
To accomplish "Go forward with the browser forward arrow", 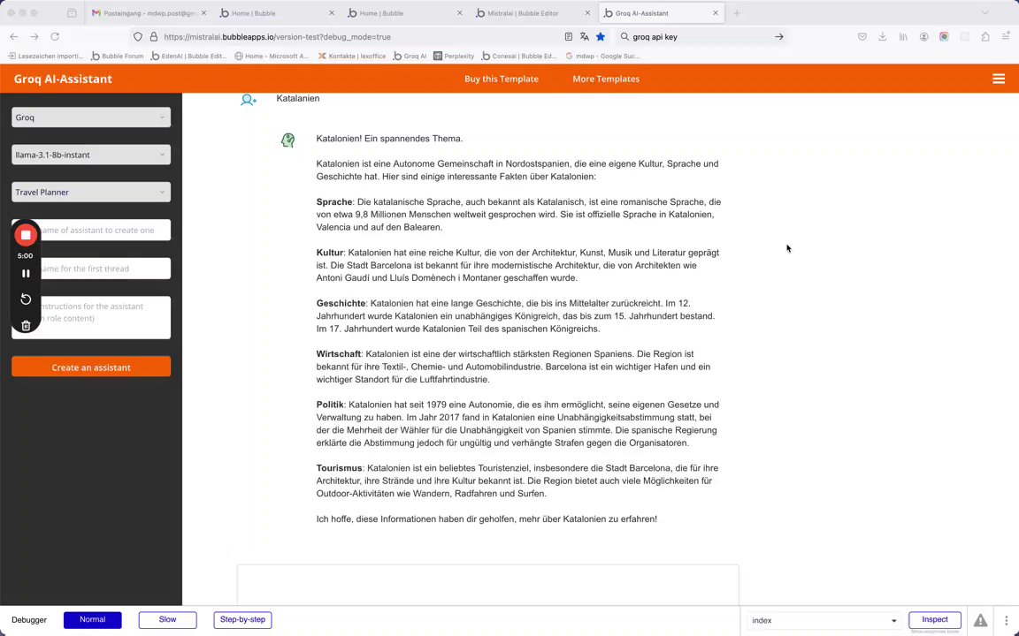I will [34, 37].
